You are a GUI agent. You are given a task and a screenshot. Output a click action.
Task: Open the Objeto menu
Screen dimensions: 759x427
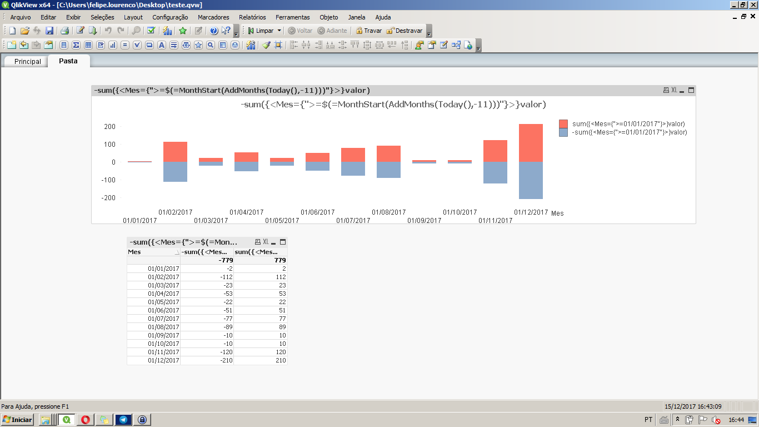(x=329, y=17)
